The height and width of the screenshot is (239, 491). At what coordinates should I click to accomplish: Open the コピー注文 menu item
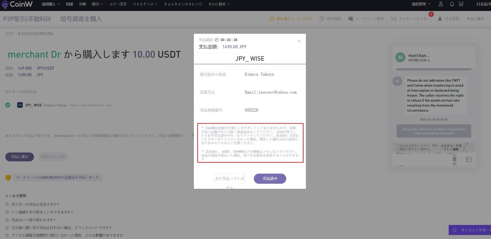click(118, 4)
